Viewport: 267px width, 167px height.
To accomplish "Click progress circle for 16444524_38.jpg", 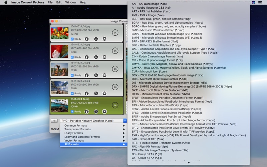I will (115, 32).
